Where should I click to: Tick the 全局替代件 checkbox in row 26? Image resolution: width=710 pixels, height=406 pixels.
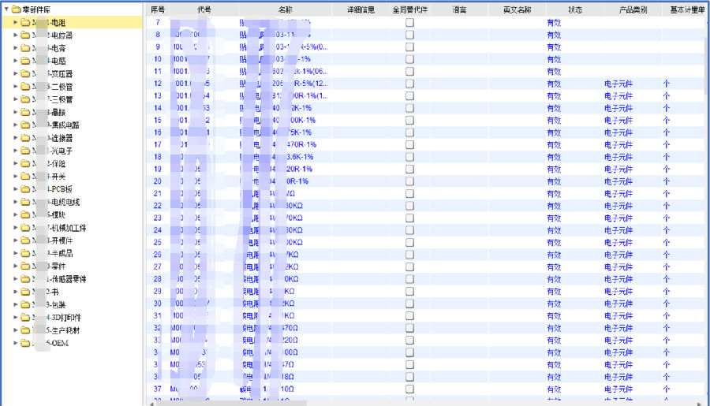[409, 255]
